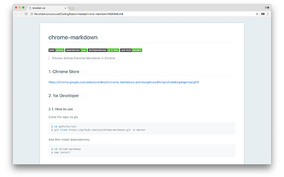Click anchor icon beside Chrome Store heading
Image resolution: width=284 pixels, height=177 pixels.
point(84,72)
